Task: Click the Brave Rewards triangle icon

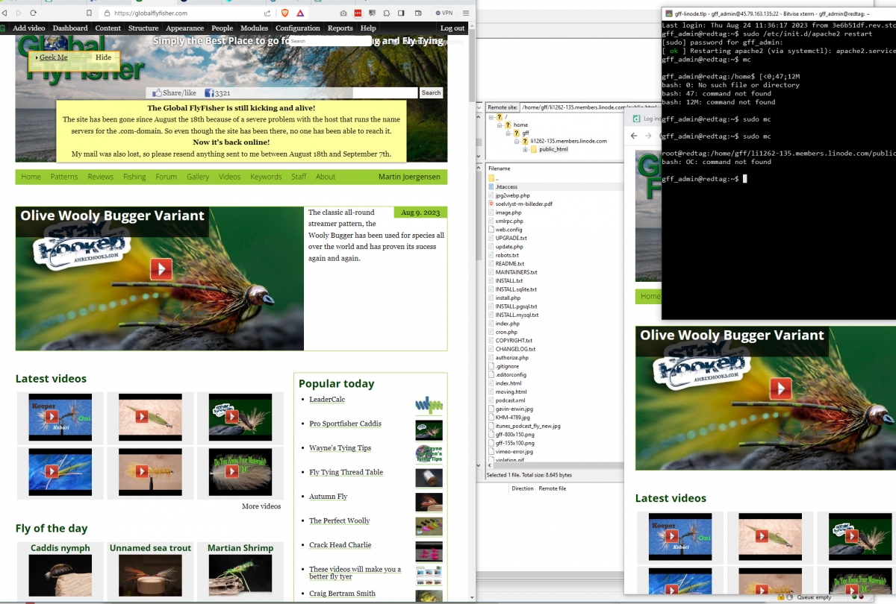Action: pyautogui.click(x=300, y=13)
